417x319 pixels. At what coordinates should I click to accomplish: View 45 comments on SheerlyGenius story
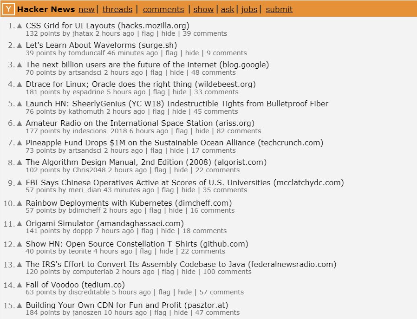(215, 111)
